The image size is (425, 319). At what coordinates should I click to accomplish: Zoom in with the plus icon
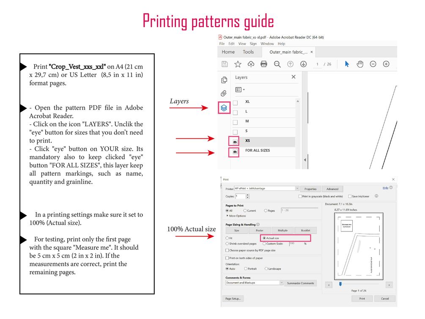pyautogui.click(x=386, y=64)
